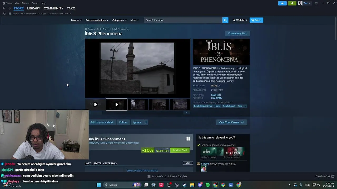This screenshot has height=189, width=337.
Task: Play the trailer in the main media viewer
Action: (x=137, y=68)
